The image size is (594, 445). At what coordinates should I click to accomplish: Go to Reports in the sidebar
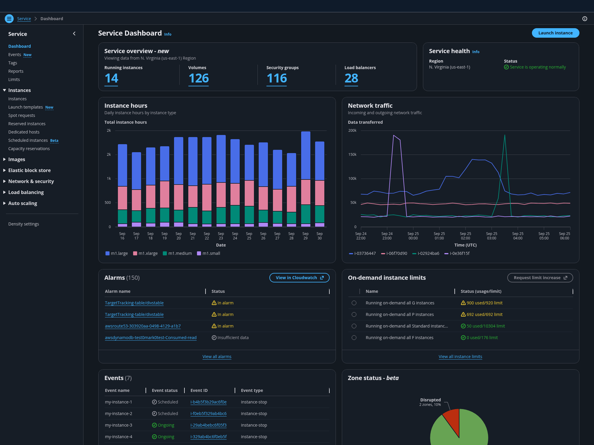tap(16, 71)
